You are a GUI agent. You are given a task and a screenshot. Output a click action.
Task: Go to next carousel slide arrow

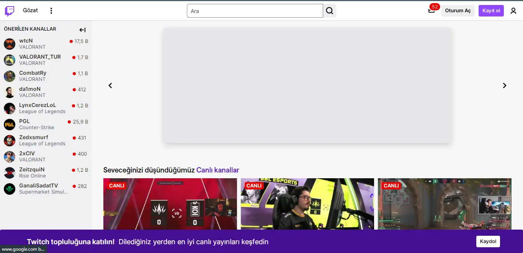tap(505, 85)
